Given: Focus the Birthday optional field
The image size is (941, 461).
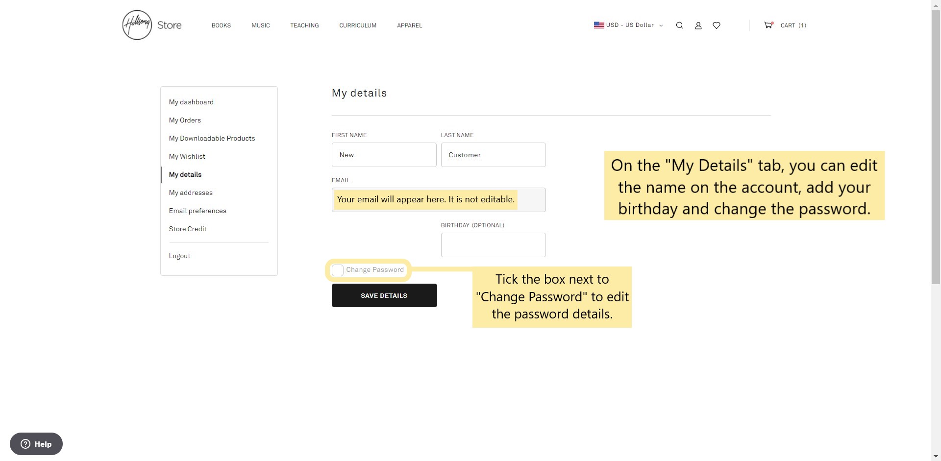Looking at the screenshot, I should 493,245.
